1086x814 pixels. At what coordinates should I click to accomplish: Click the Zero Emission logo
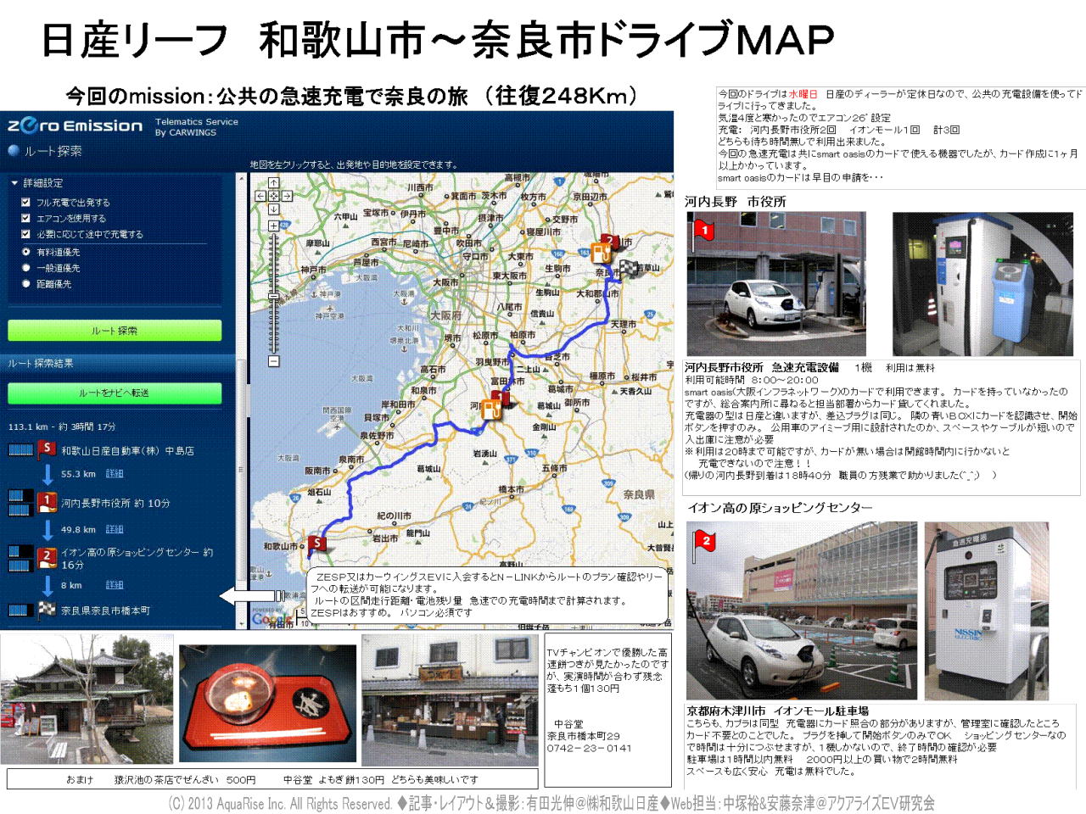[76, 125]
